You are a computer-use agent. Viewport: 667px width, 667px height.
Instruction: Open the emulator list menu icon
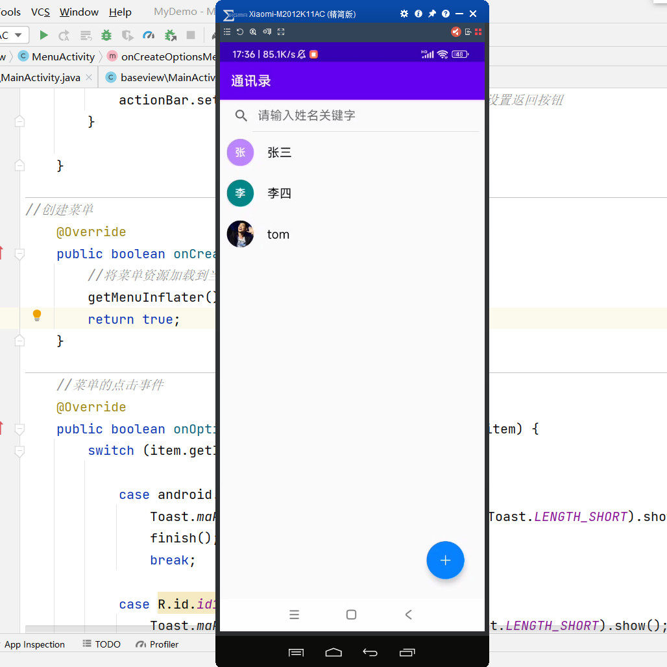click(x=227, y=31)
